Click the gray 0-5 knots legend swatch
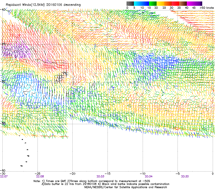The height and width of the screenshot is (189, 215). coord(130,3)
